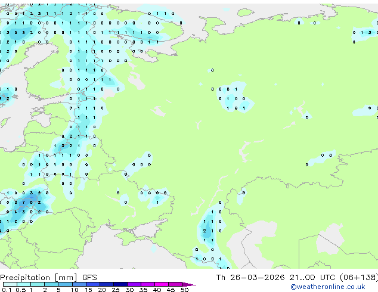Click the 2–5 mm legend color swatch
This screenshot has height=292, width=378.
51,284
